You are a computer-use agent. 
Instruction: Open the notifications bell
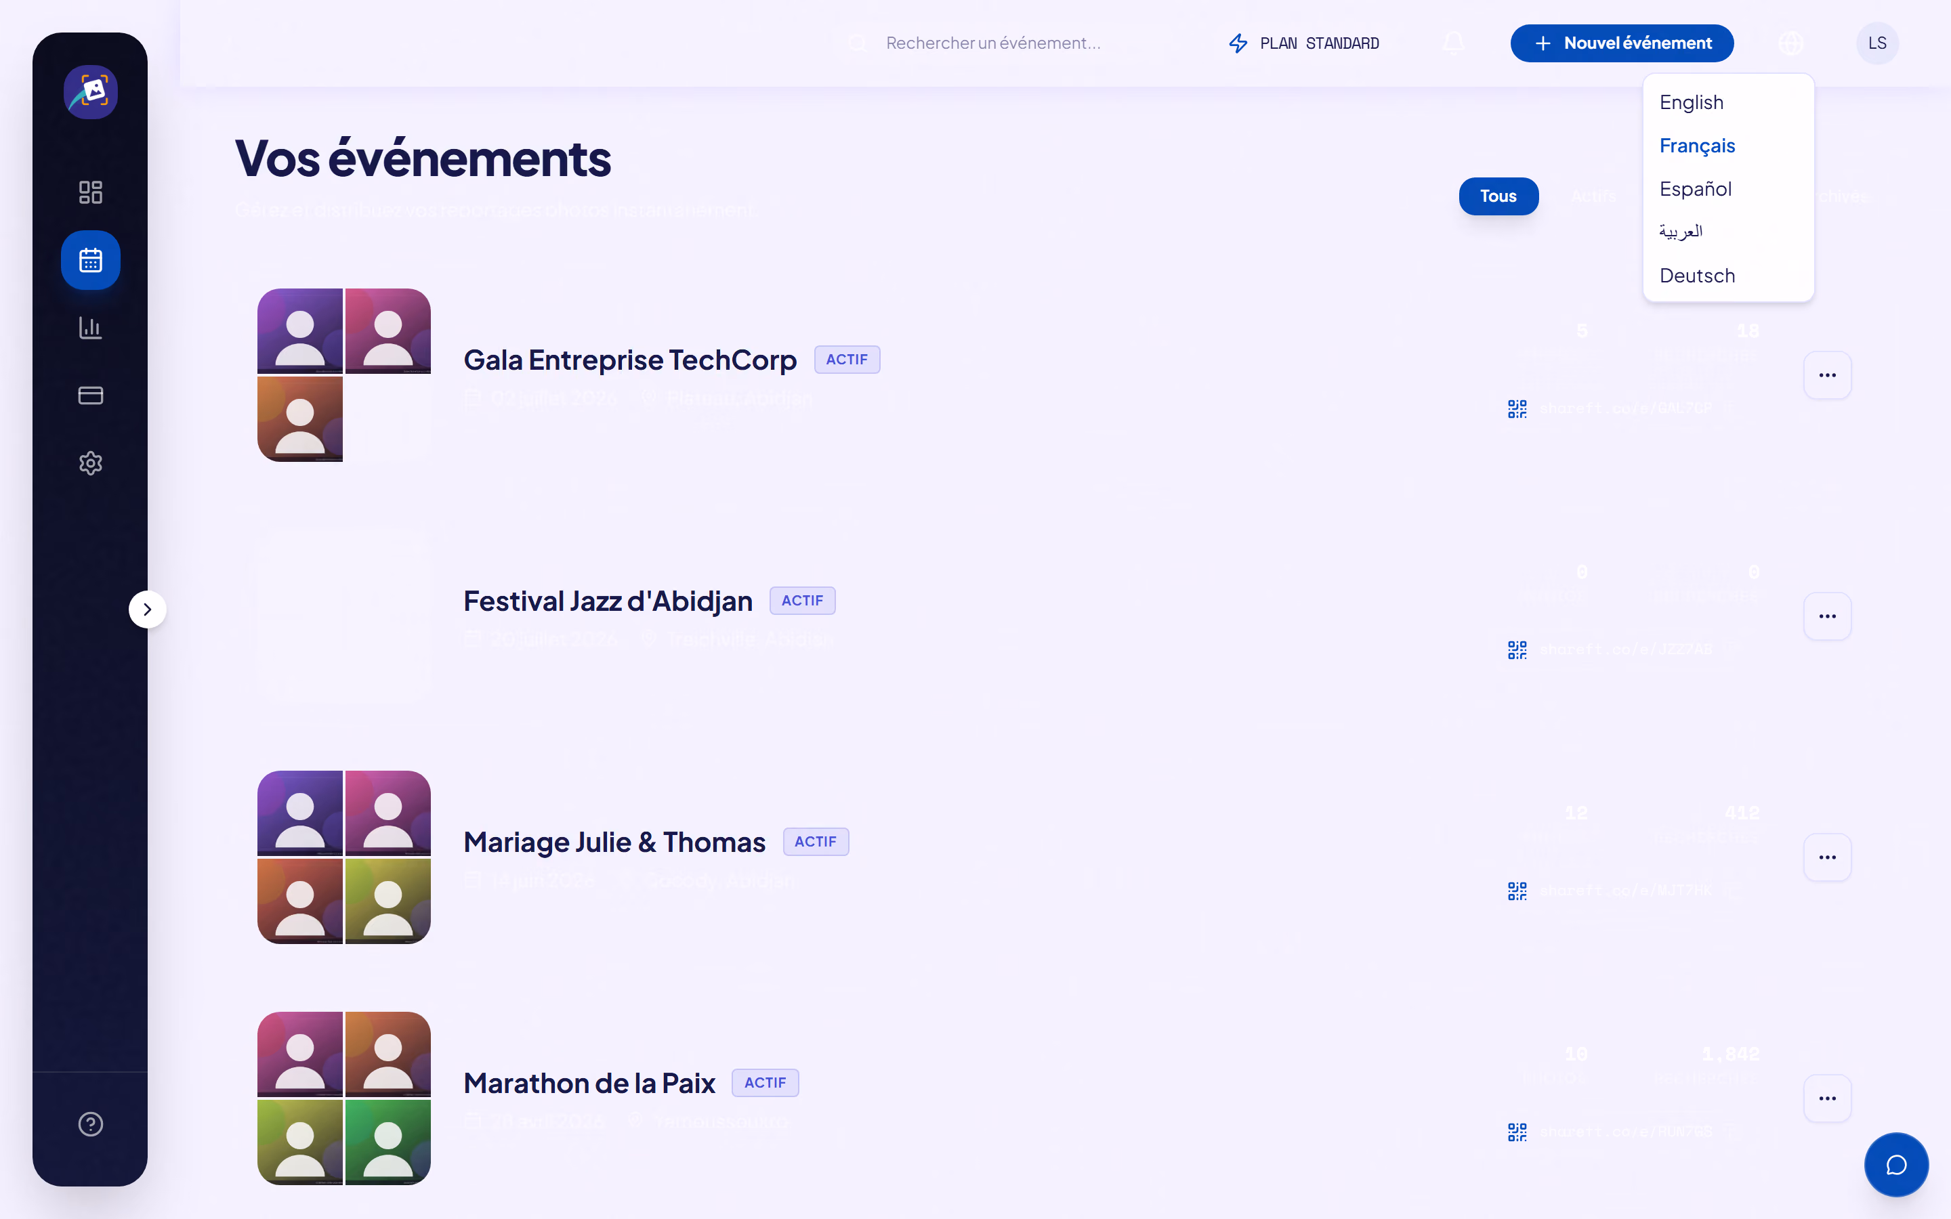pos(1454,43)
